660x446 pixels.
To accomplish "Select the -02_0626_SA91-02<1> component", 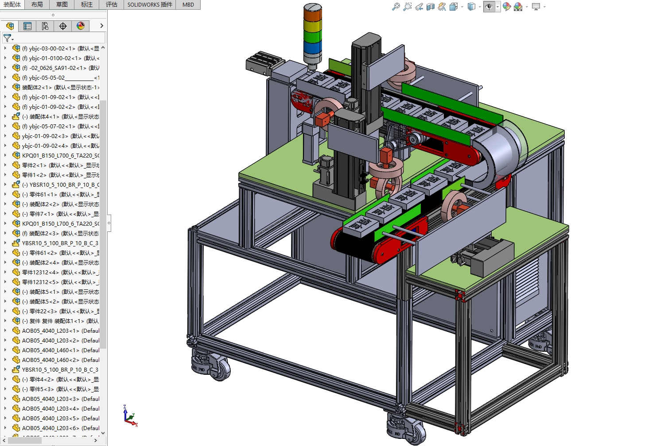I will [x=56, y=68].
